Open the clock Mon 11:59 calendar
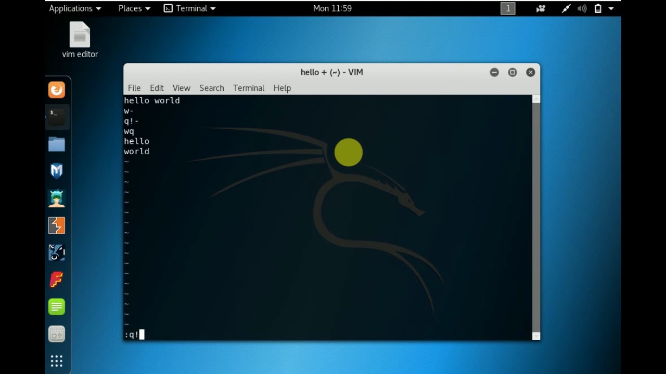Screen dimensions: 666x374 point(332,8)
